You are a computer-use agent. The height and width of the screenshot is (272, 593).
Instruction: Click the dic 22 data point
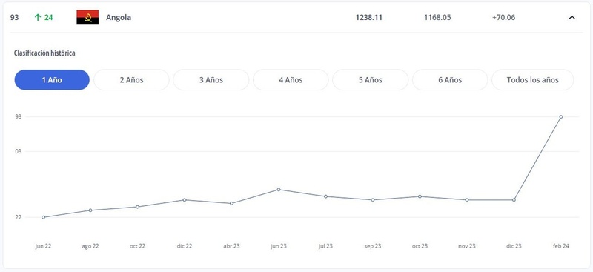coord(185,200)
